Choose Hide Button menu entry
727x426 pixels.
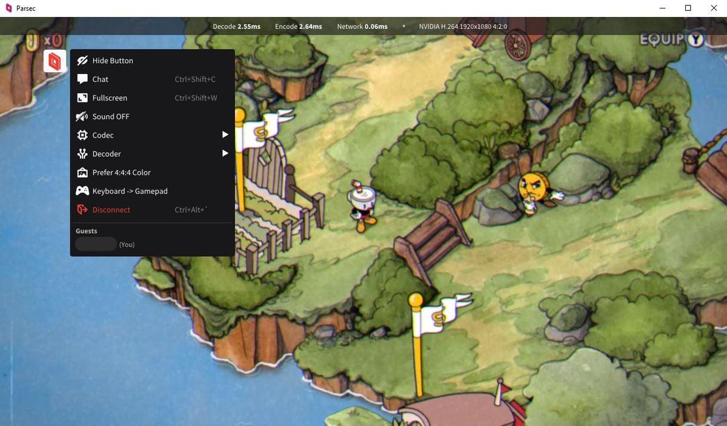[113, 61]
